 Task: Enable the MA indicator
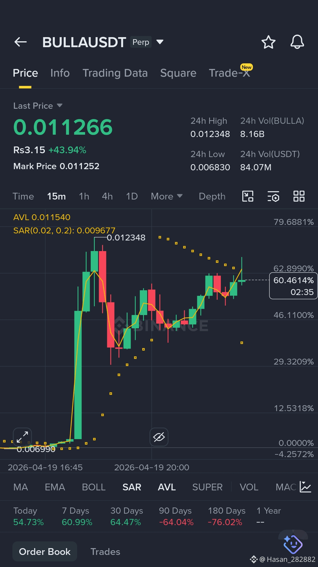pos(21,487)
